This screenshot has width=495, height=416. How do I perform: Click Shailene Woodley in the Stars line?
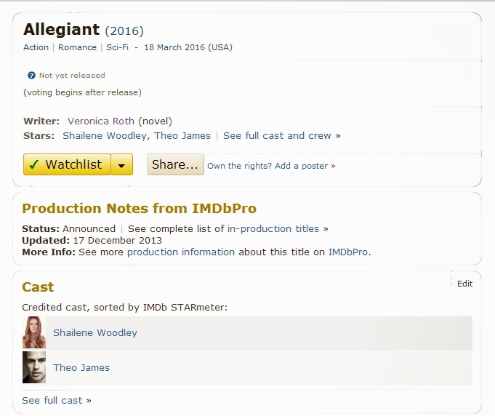[106, 135]
